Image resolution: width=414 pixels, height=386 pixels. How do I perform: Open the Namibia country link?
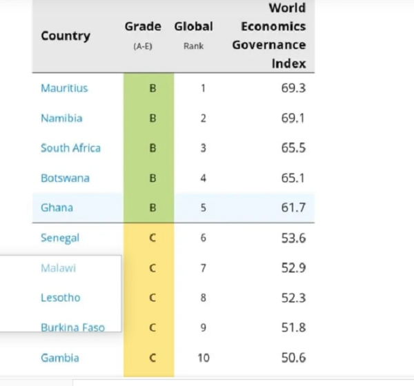[61, 118]
